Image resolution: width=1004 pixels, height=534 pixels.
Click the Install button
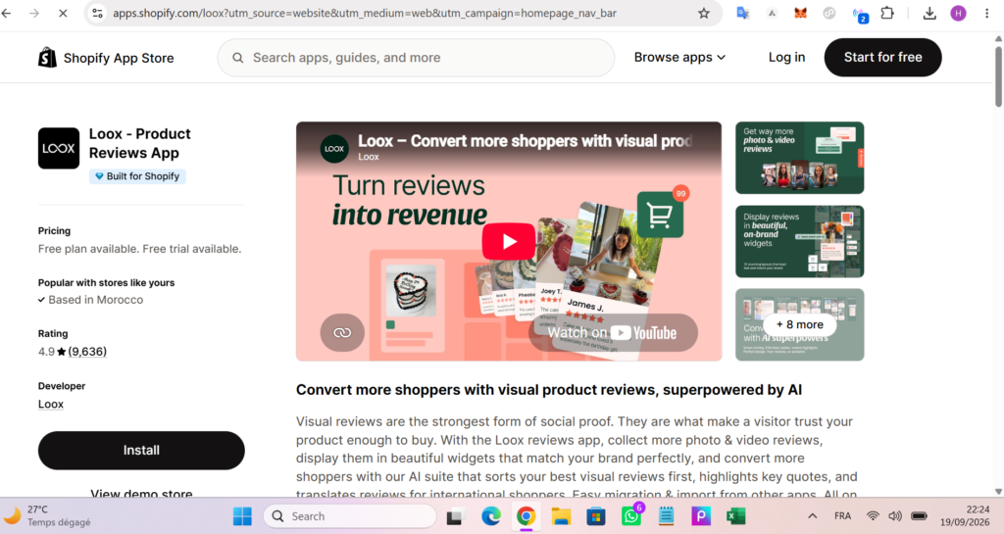(141, 450)
